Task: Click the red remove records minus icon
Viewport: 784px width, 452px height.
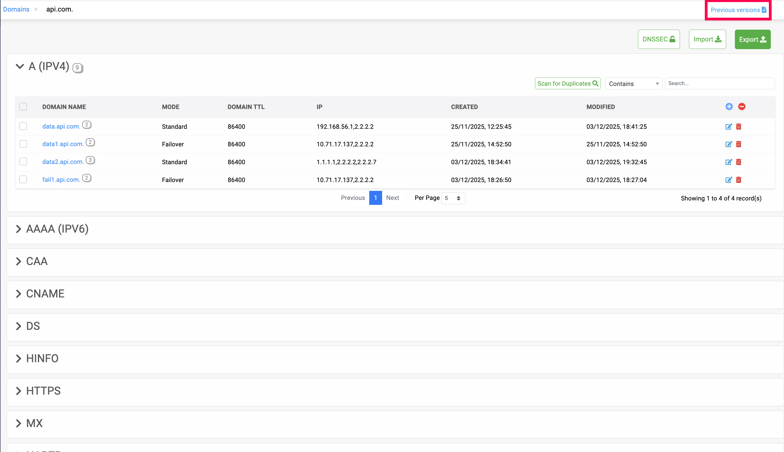Action: coord(741,107)
